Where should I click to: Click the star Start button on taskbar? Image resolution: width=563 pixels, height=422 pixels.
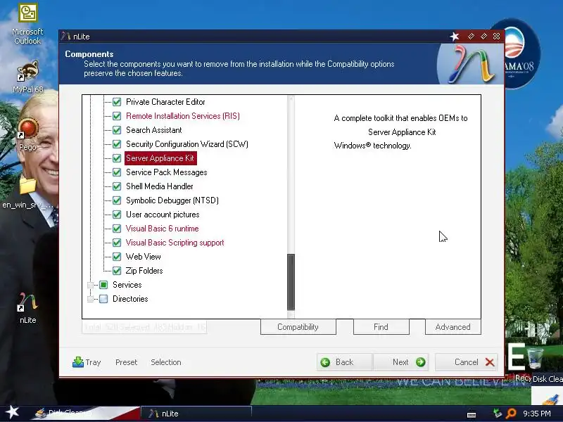12,412
